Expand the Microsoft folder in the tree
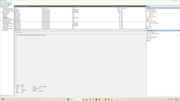The image size is (180, 101). point(2,25)
